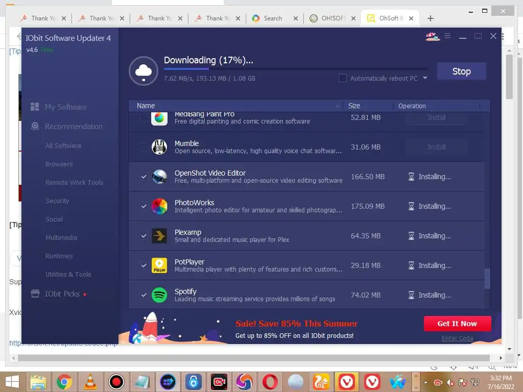Close the OhSoft B browser tab
The width and height of the screenshot is (523, 392).
point(411,18)
